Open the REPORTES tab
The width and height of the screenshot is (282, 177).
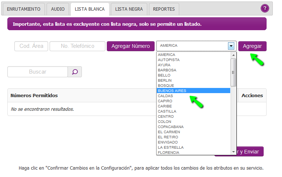(164, 9)
